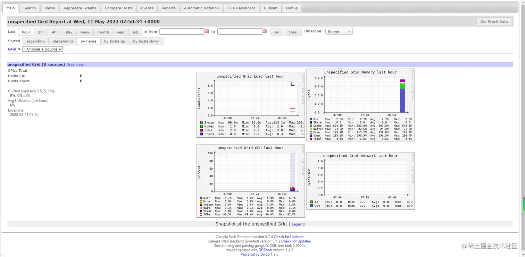525x257 pixels.
Task: Click the 'Hosts up:' label
Action: [17, 76]
